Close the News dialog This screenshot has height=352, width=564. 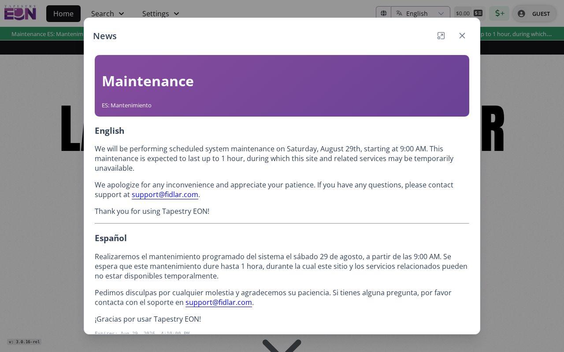click(462, 36)
